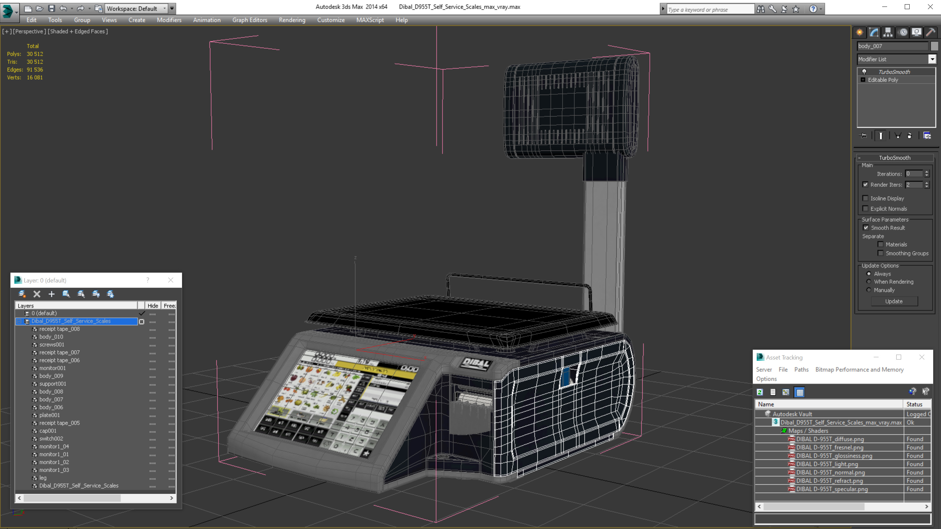This screenshot has height=529, width=941.
Task: Open the Hierarchy command panel tab
Action: (x=888, y=32)
